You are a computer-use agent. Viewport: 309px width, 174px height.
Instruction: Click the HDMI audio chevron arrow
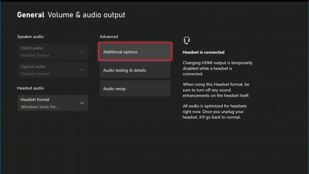tap(82, 52)
